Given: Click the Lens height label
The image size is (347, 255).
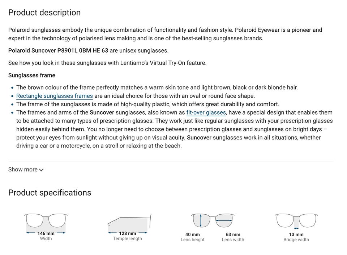Looking at the screenshot, I should click(193, 240).
